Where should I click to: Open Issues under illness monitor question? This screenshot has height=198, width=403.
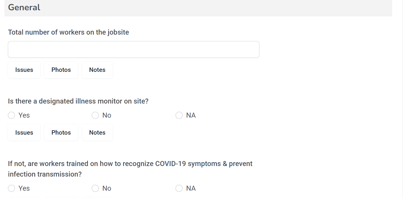24,133
